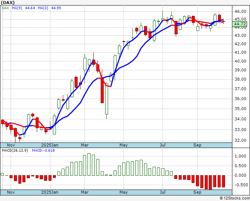Click 2025Jan on the MACD panel time axis
This screenshot has height=201, width=250.
pyautogui.click(x=50, y=192)
